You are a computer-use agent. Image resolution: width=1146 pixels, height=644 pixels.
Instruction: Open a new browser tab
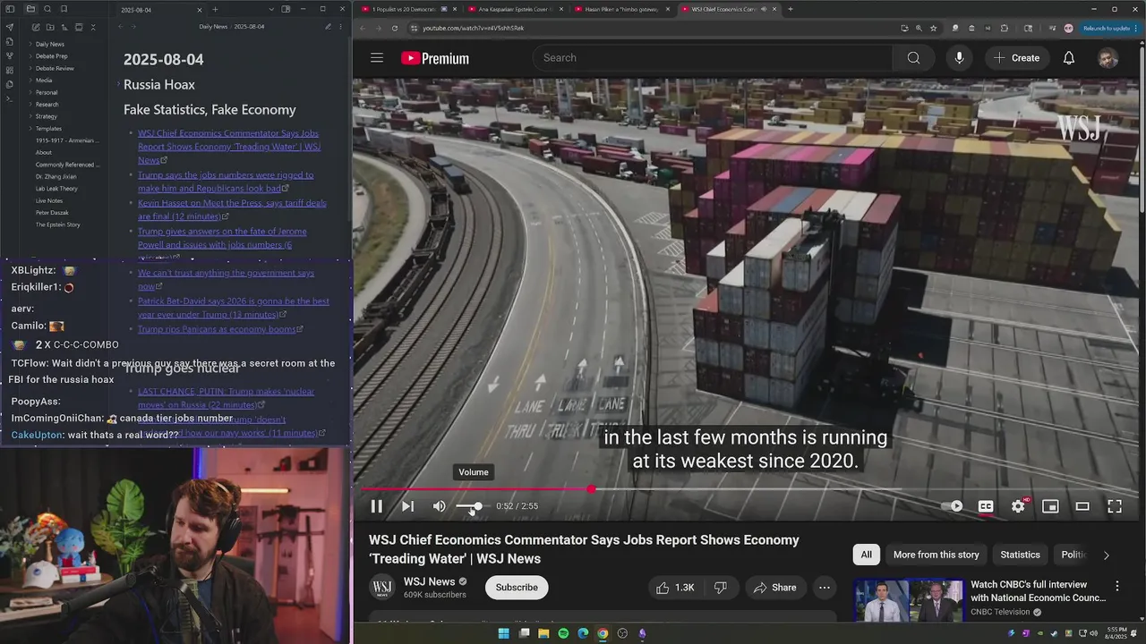[x=790, y=9]
